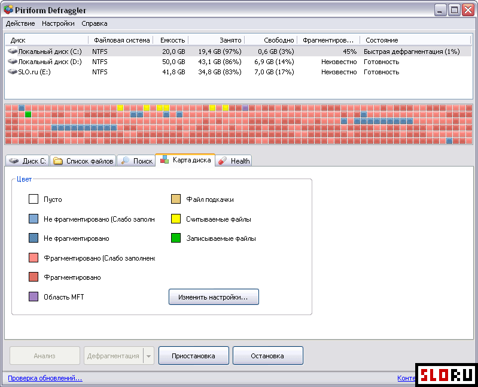
Task: Click the 19,4 GB (97%) used value
Action: pyautogui.click(x=220, y=52)
